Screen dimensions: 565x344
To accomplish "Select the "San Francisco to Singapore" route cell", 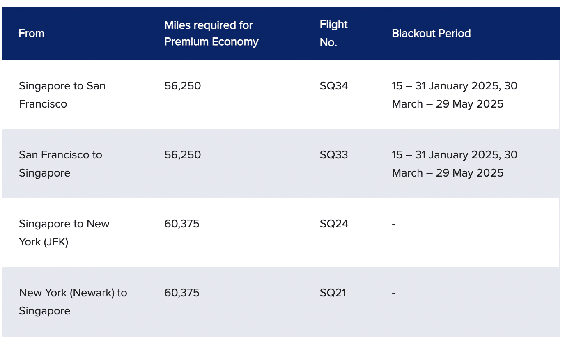I will (60, 164).
